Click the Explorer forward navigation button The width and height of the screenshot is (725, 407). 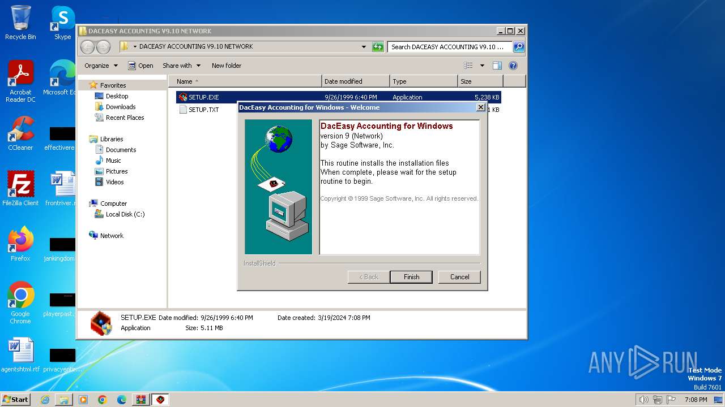tap(103, 47)
